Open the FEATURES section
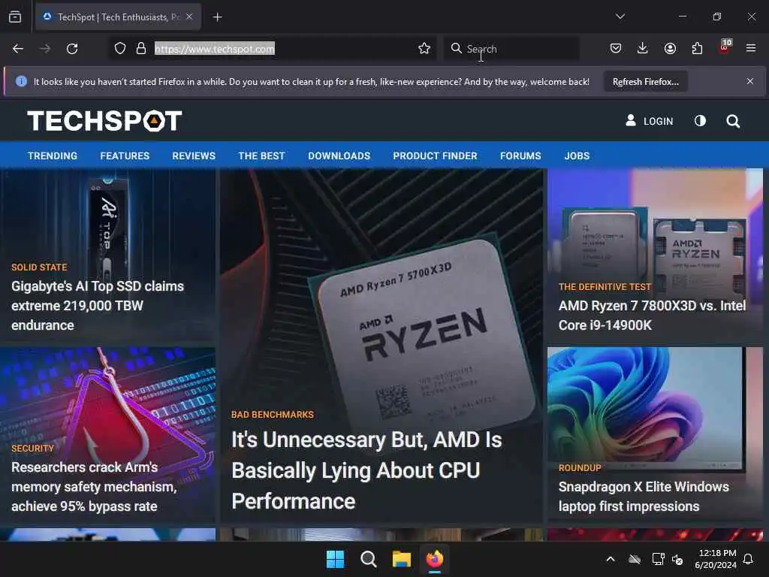The height and width of the screenshot is (577, 769). pyautogui.click(x=125, y=156)
